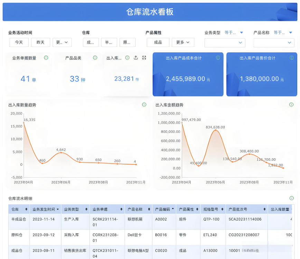
Task: Sort table by 业务发生时间 column
Action: [x=58, y=209]
